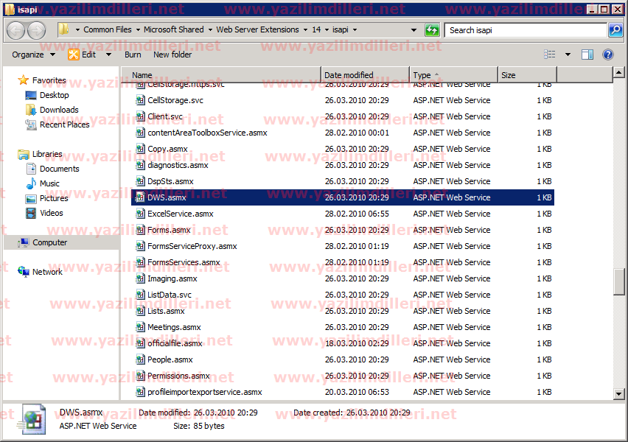This screenshot has height=442, width=628.
Task: Click the file icon next to Client.svc
Action: click(140, 116)
